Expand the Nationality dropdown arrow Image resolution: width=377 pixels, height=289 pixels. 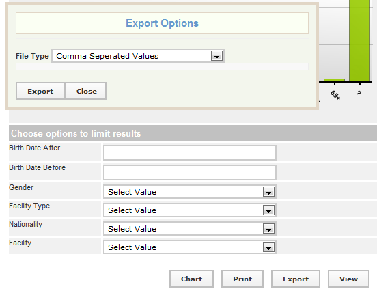tap(268, 229)
